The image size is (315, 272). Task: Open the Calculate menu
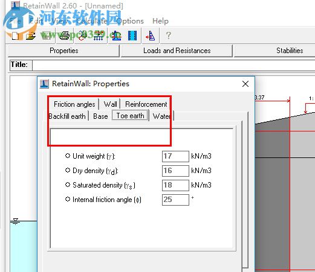click(x=92, y=21)
